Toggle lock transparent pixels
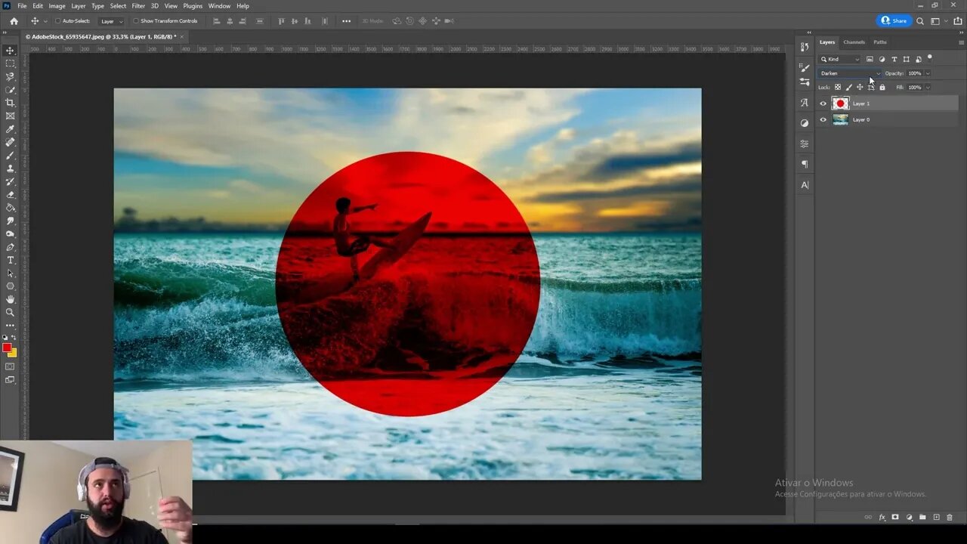 pos(838,88)
